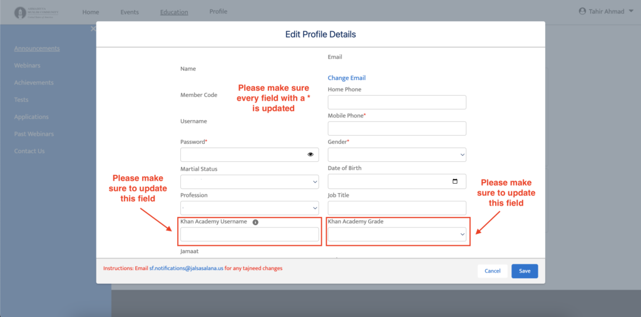Click the Edit Profile Details heading
The width and height of the screenshot is (641, 317).
[x=320, y=35]
